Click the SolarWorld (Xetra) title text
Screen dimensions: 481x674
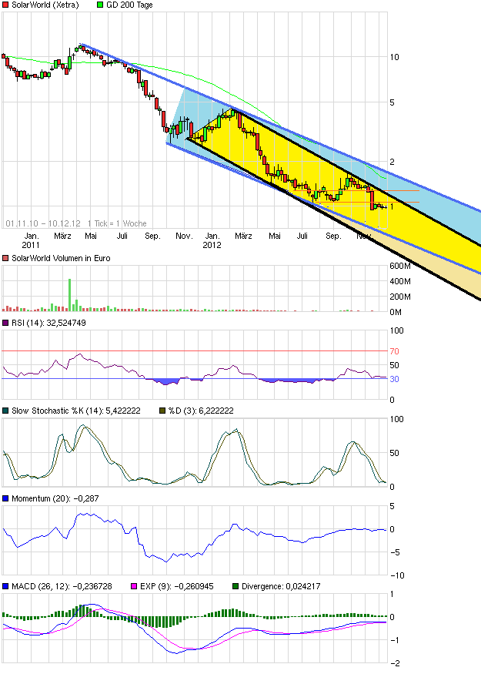coord(45,5)
